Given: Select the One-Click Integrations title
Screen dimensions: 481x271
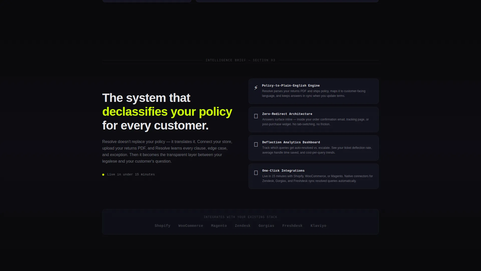Looking at the screenshot, I should (283, 171).
